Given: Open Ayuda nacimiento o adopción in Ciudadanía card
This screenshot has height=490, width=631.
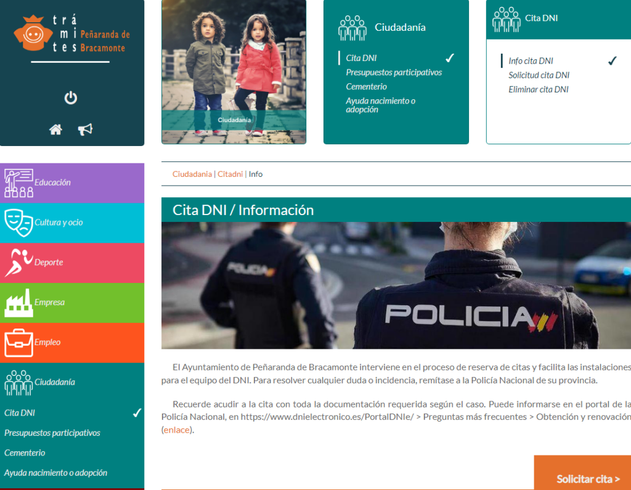Looking at the screenshot, I should [x=380, y=105].
